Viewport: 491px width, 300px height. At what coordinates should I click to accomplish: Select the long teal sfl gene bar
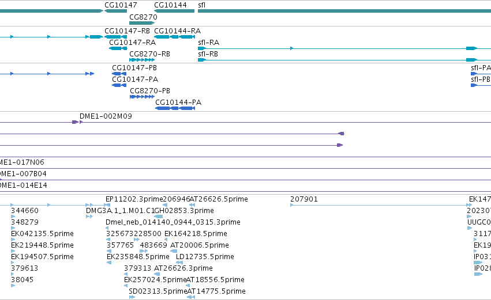[344, 11]
